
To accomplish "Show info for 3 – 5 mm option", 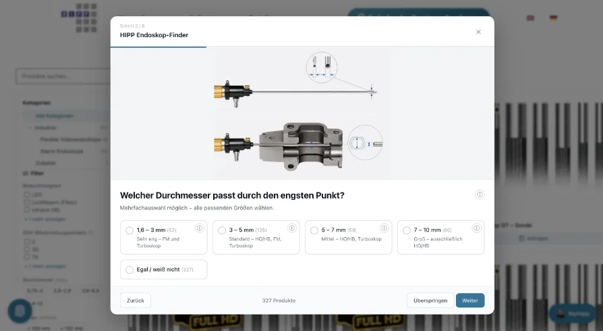I will click(x=291, y=228).
